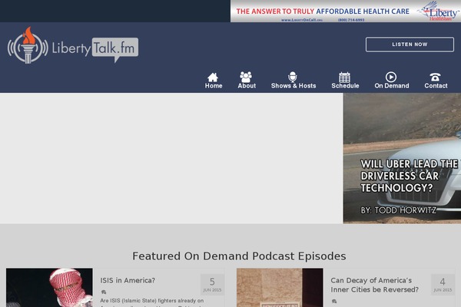Screen dimensions: 461x307
Task: Click the Uber driverless car slide image
Action: pyautogui.click(x=402, y=158)
